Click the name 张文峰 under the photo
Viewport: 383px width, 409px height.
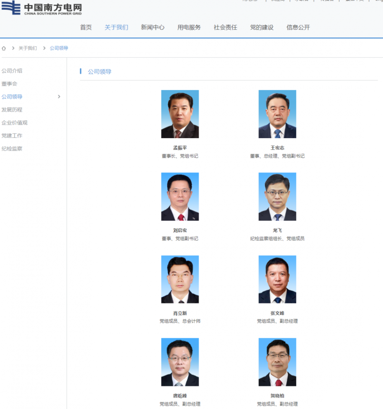click(x=277, y=313)
